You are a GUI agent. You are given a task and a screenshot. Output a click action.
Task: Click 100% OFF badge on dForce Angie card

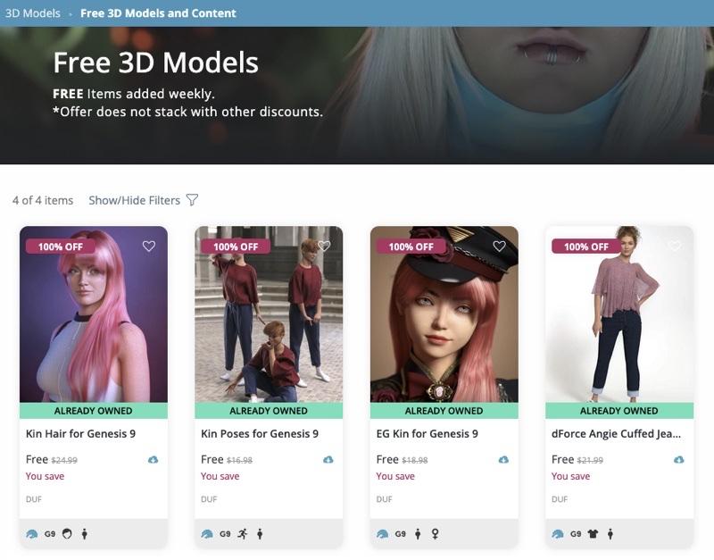tap(586, 247)
